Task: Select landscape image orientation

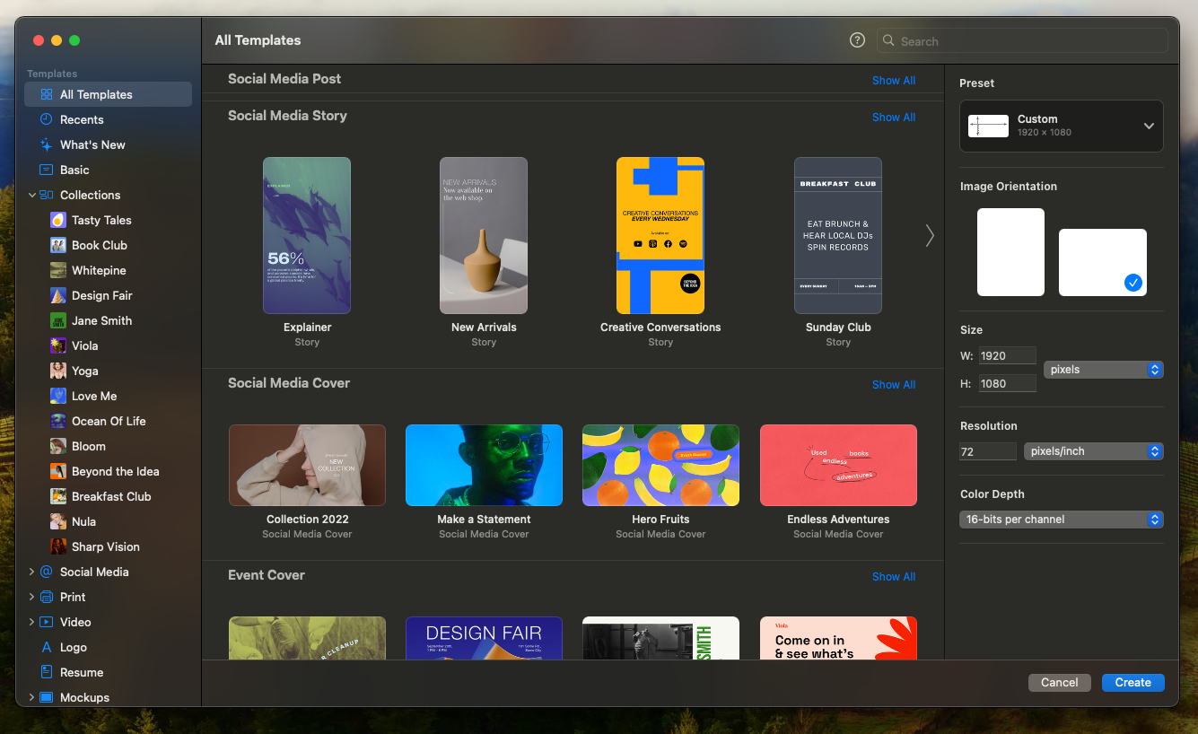Action: coord(1102,262)
